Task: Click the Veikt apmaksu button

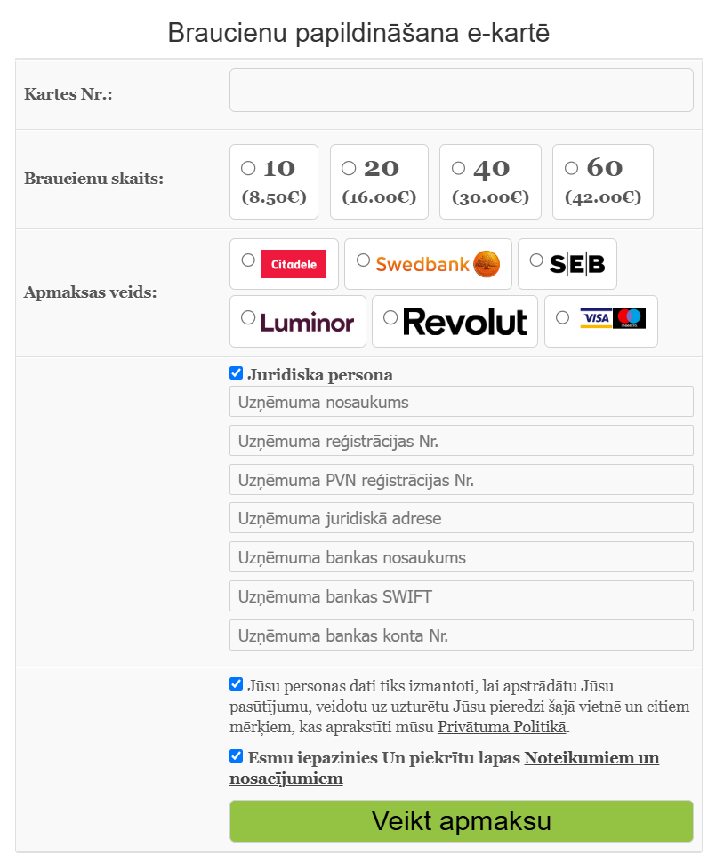Action: [x=461, y=820]
